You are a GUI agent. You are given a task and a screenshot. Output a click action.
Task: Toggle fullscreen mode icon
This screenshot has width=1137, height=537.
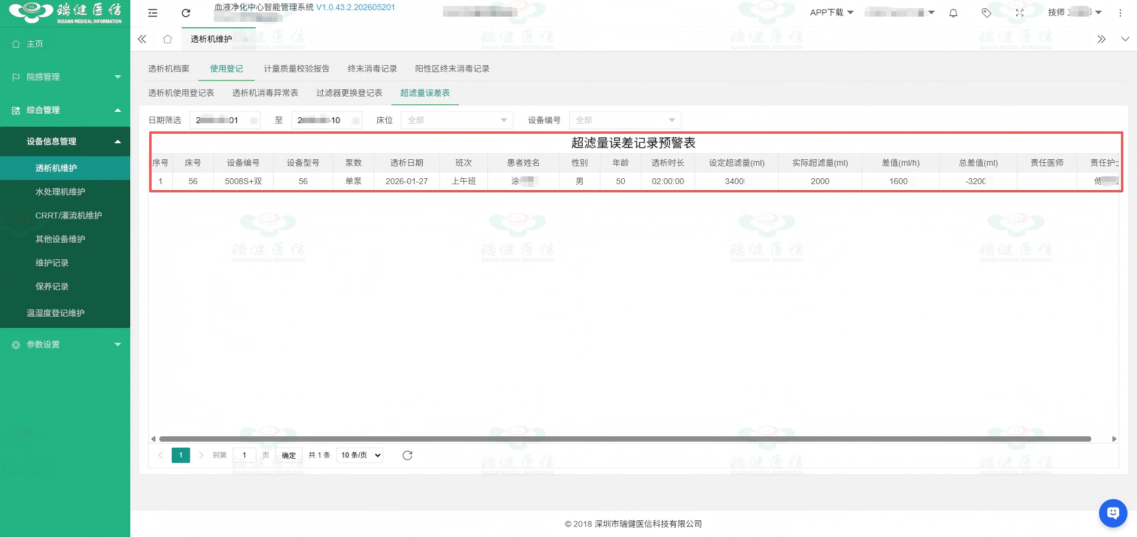point(1019,13)
